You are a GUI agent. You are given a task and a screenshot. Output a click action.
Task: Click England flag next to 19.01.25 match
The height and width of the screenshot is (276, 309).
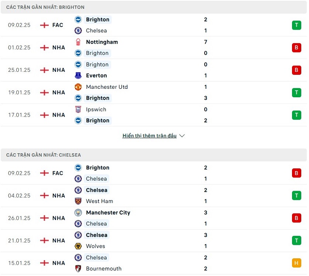point(44,93)
